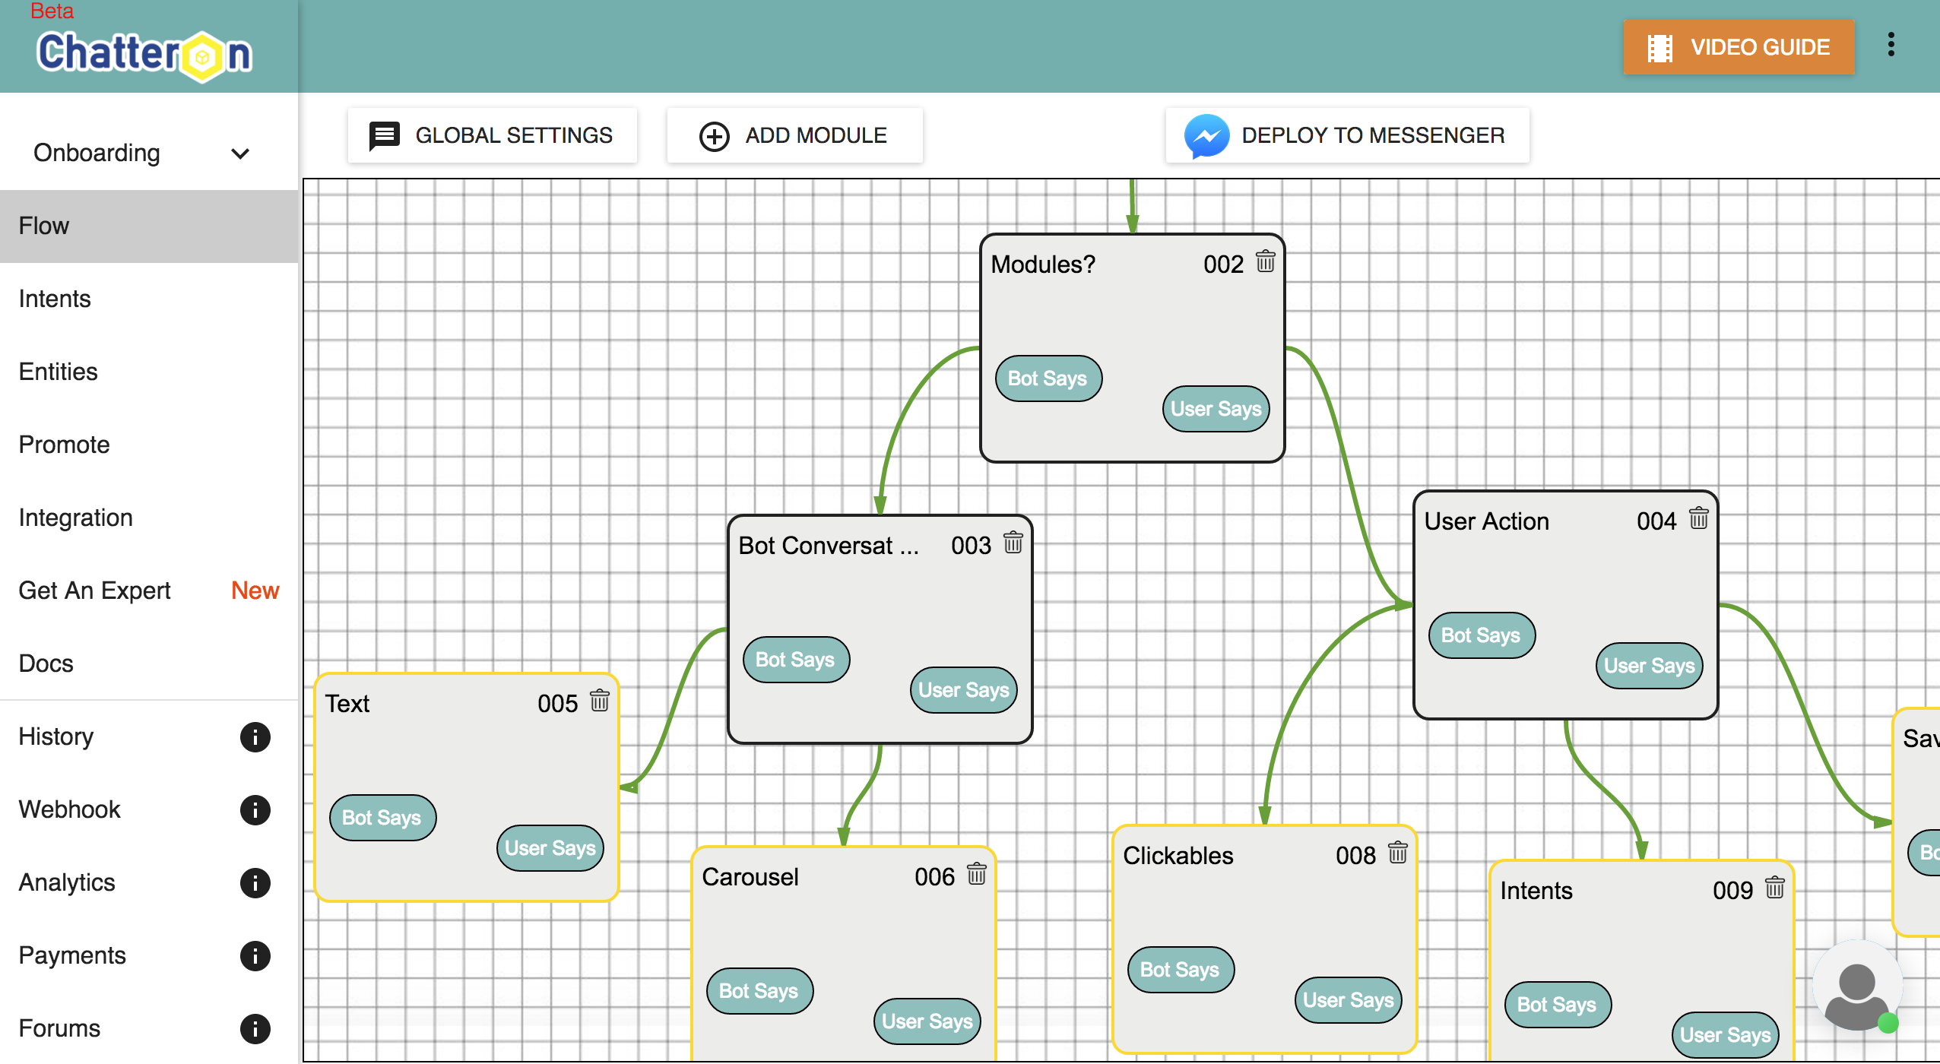Open the chat support avatar bubble
Image resolution: width=1940 pixels, height=1064 pixels.
[x=1856, y=986]
